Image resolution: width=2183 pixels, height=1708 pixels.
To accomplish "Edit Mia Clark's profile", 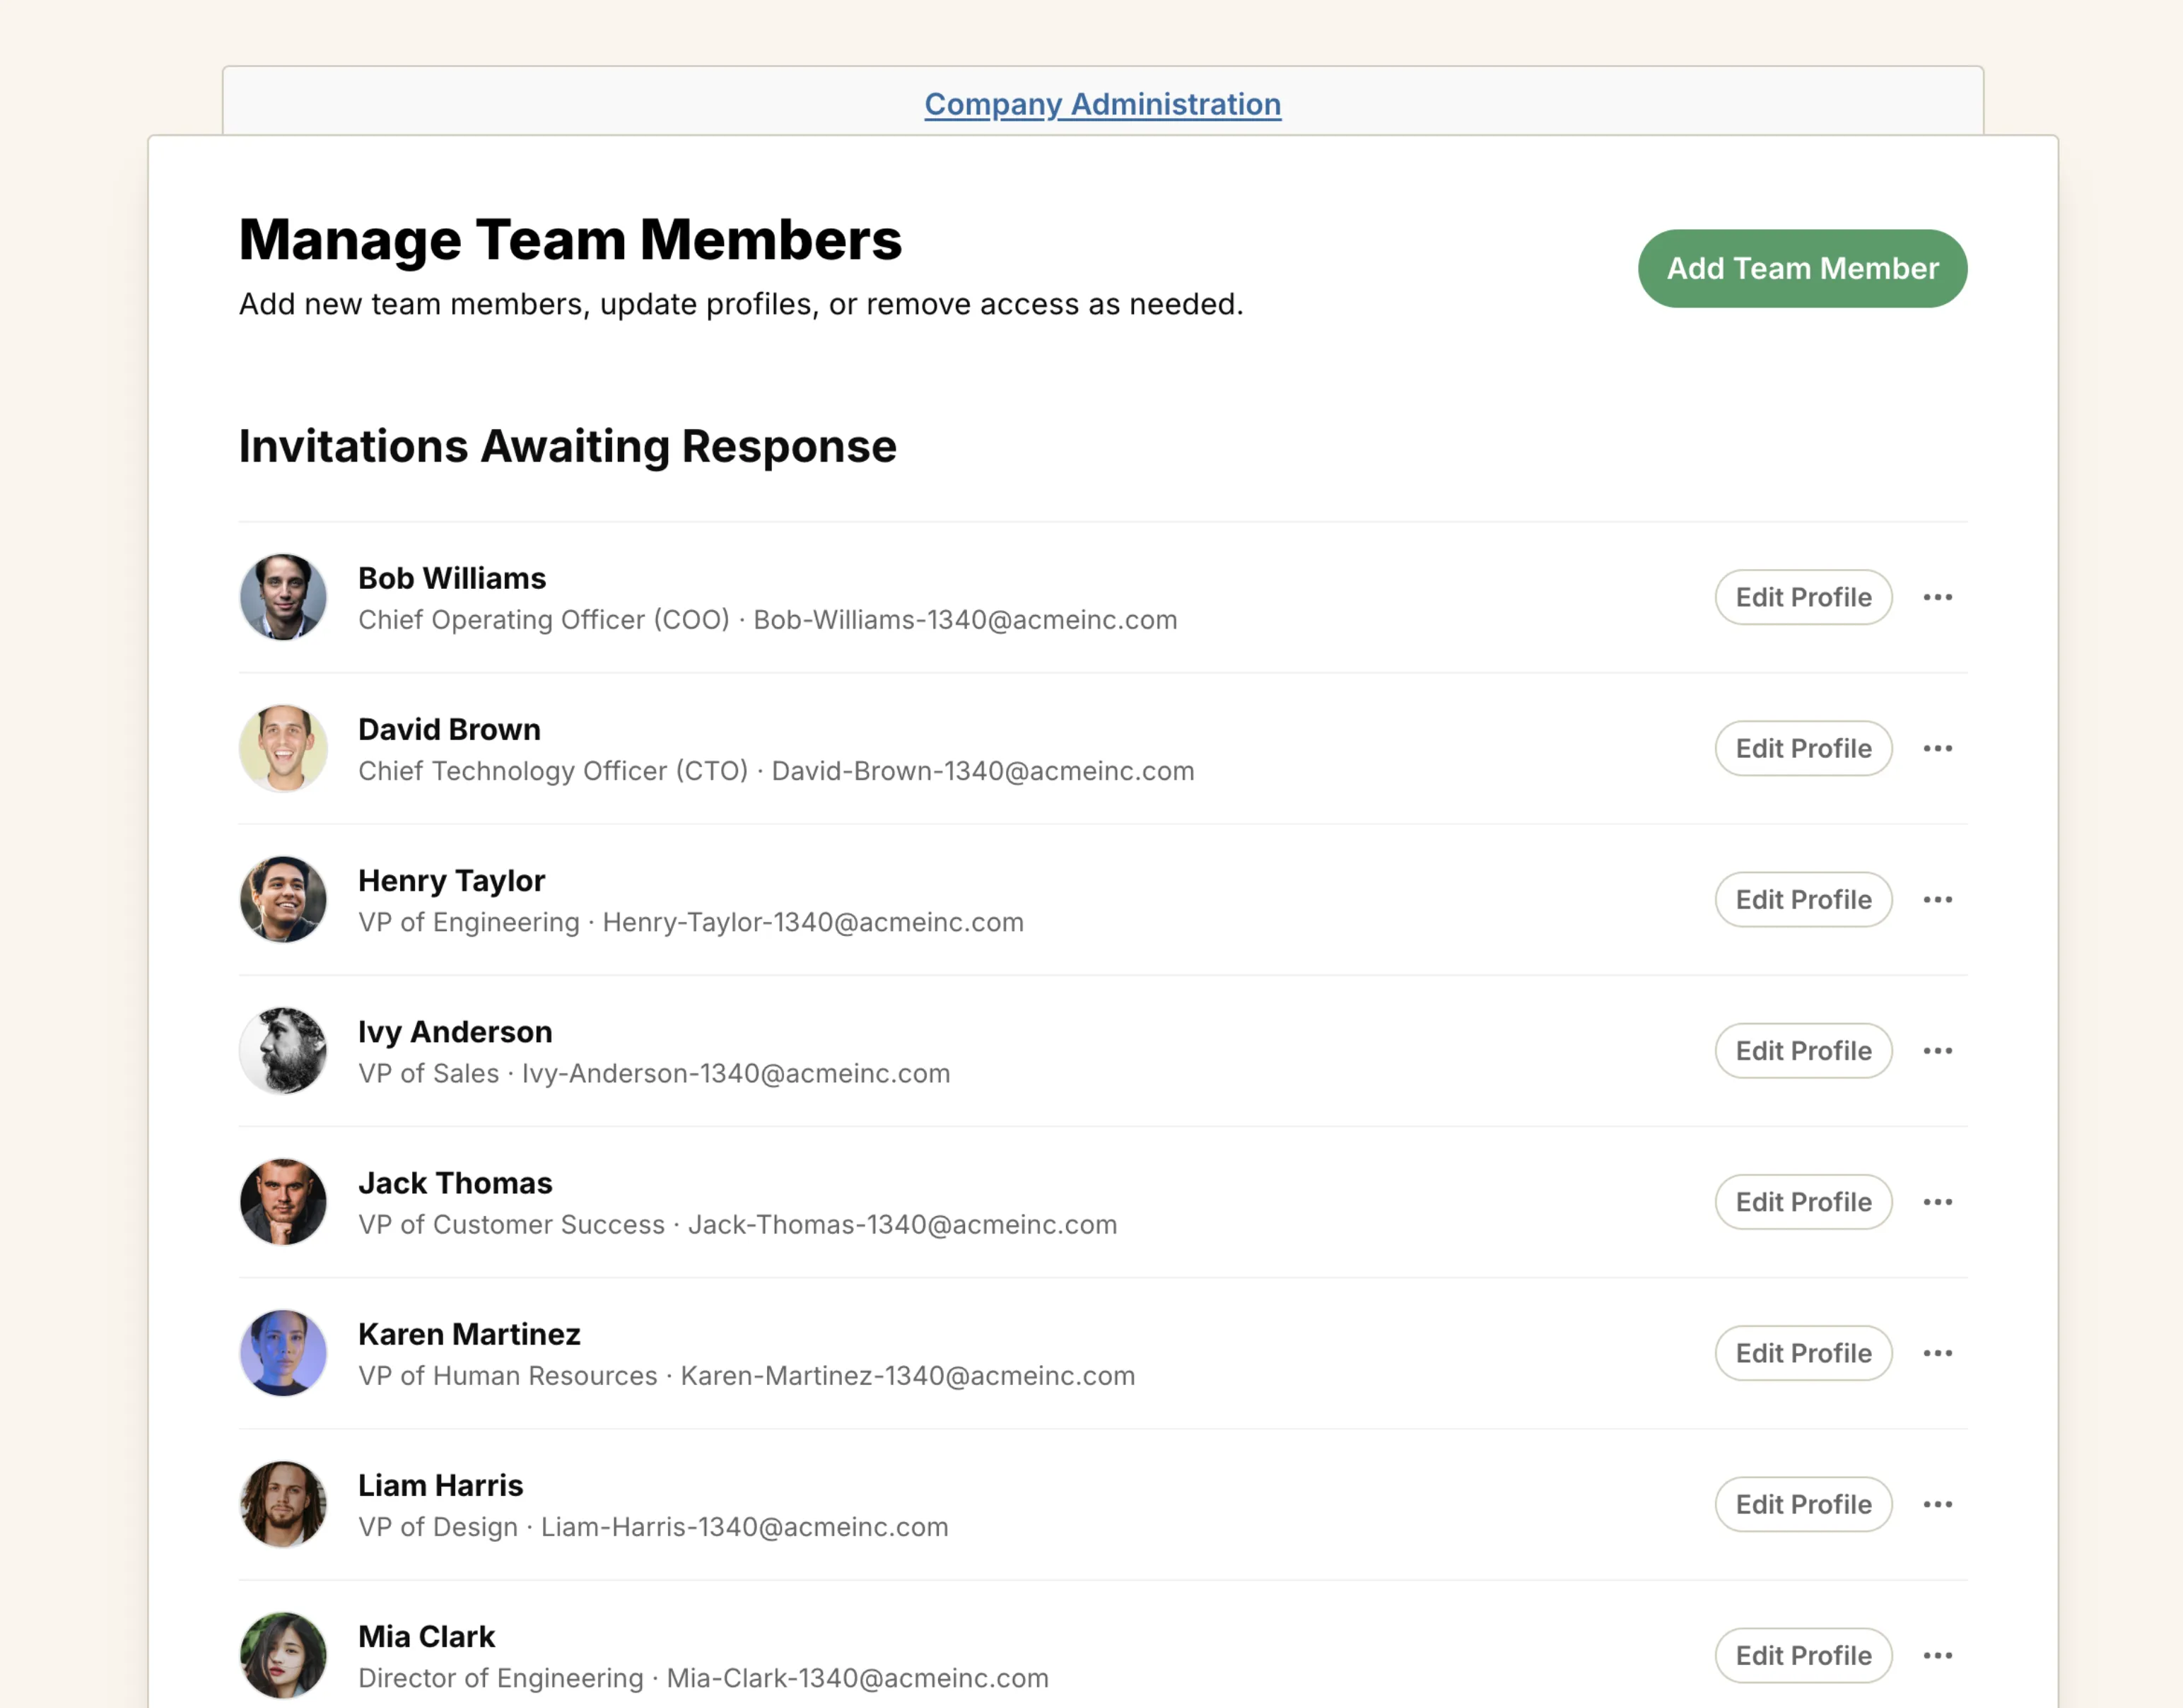I will [x=1803, y=1655].
